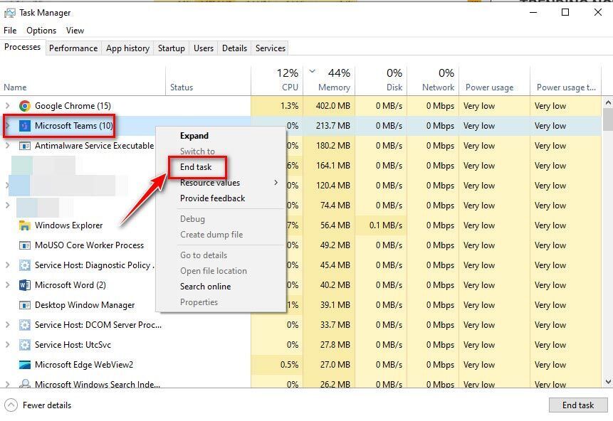Sort by the Disk column header
The width and height of the screenshot is (613, 421).
[x=381, y=80]
